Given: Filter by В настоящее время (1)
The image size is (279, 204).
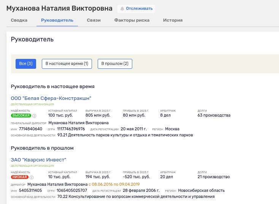Looking at the screenshot, I should click(67, 64).
